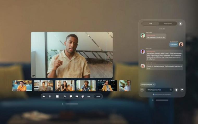Click the purple avatar beside the long direct message
Screen dimensions: 198x124
click(143, 52)
